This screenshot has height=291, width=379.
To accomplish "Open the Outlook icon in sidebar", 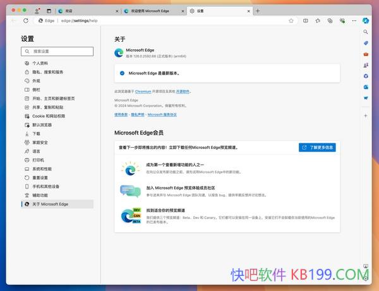I will [x=366, y=86].
